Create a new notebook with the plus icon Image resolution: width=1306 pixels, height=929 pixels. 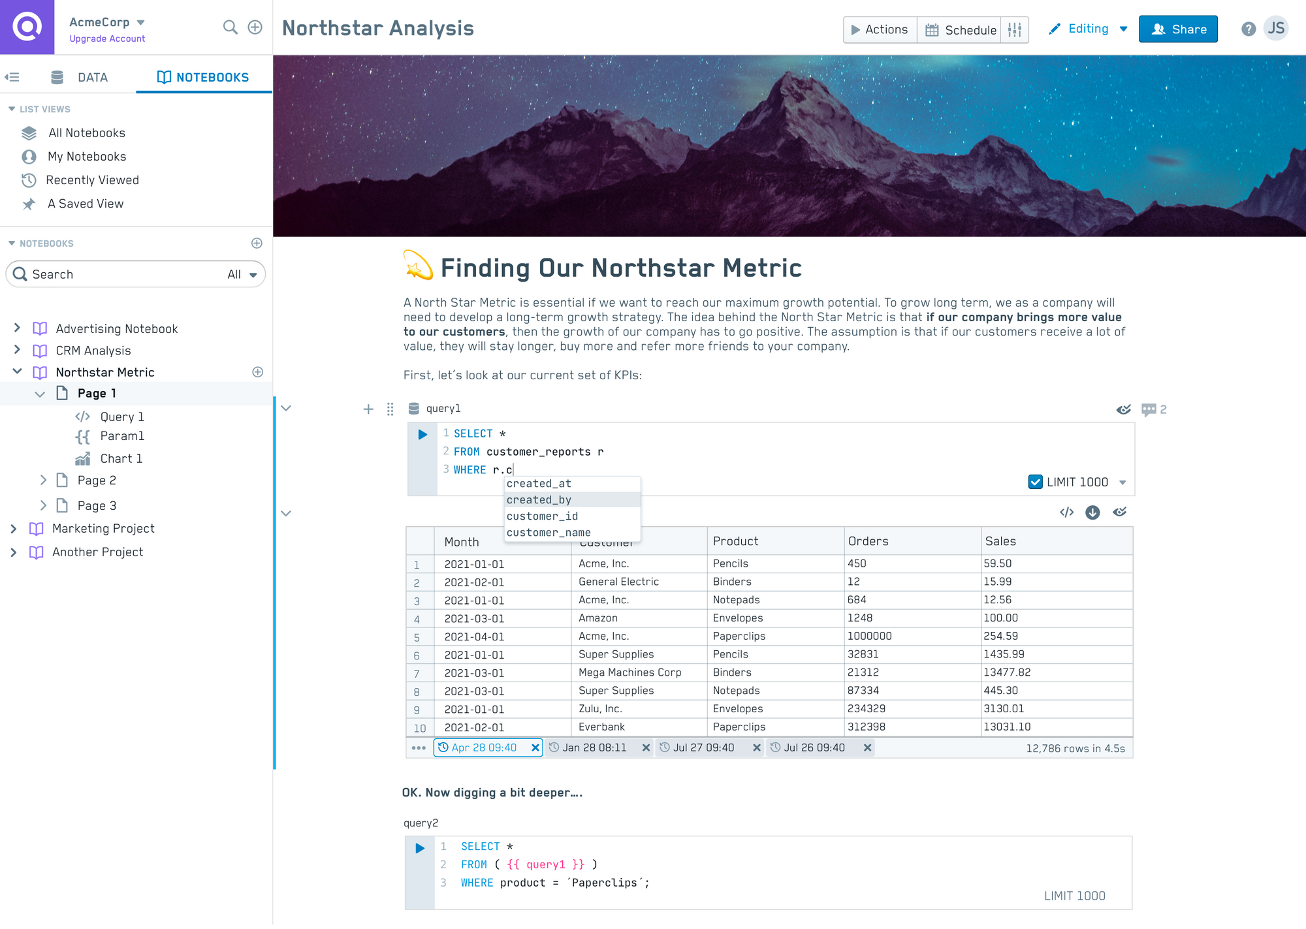coord(257,243)
